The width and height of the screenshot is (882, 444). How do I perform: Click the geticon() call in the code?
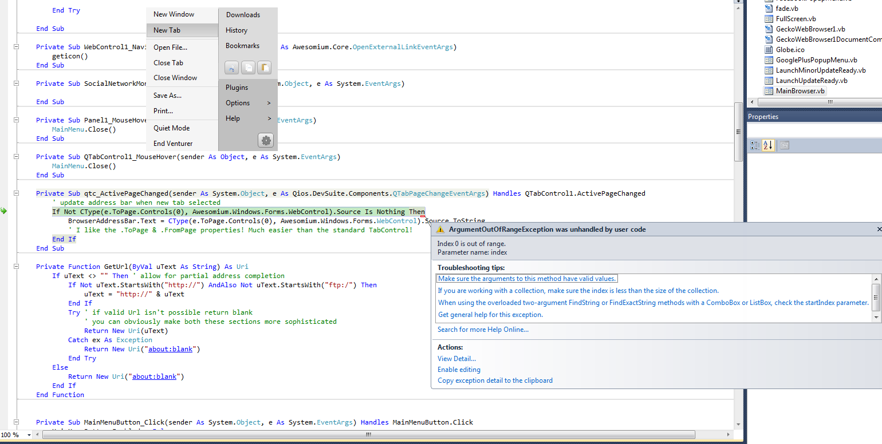point(70,56)
